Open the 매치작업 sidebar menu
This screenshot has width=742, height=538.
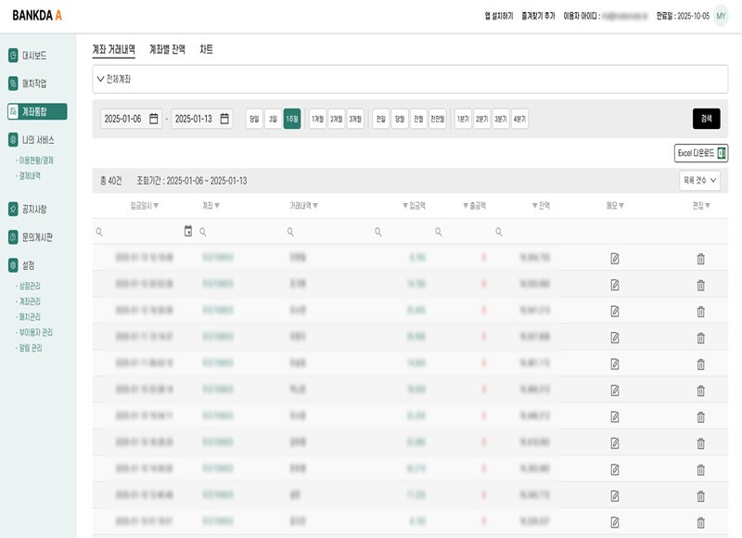tap(28, 83)
